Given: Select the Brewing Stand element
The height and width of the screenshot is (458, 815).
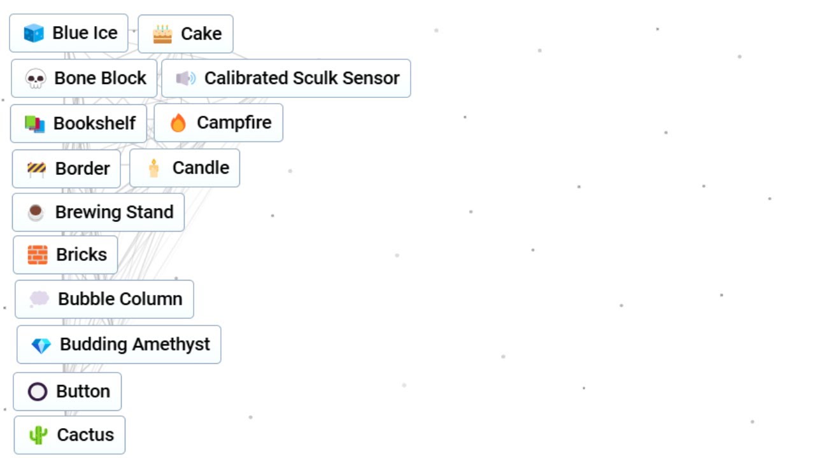Looking at the screenshot, I should click(98, 212).
